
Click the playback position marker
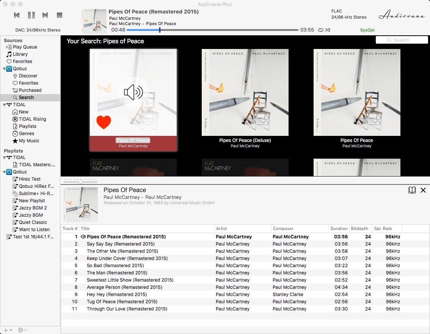[160, 30]
